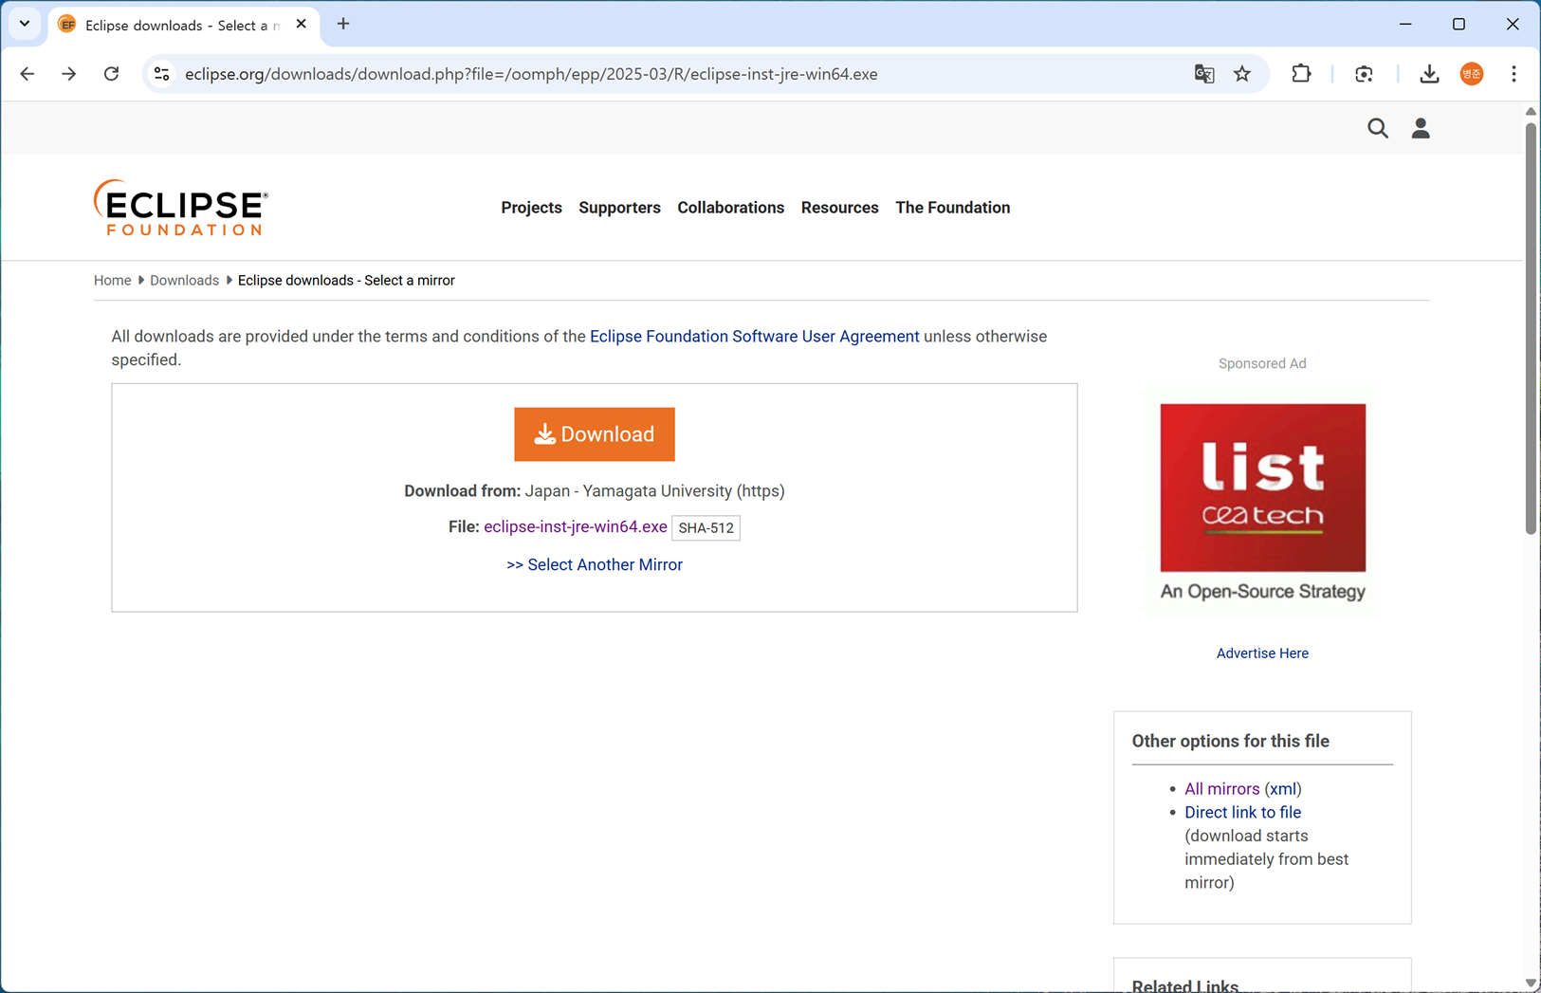Click 'Eclipse downloads - Select a mirror' breadcrumb text
Image resolution: width=1541 pixels, height=993 pixels.
pyautogui.click(x=346, y=281)
